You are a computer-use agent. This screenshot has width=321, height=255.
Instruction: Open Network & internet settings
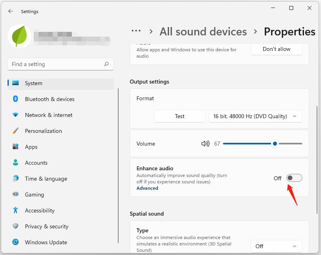pyautogui.click(x=15, y=115)
